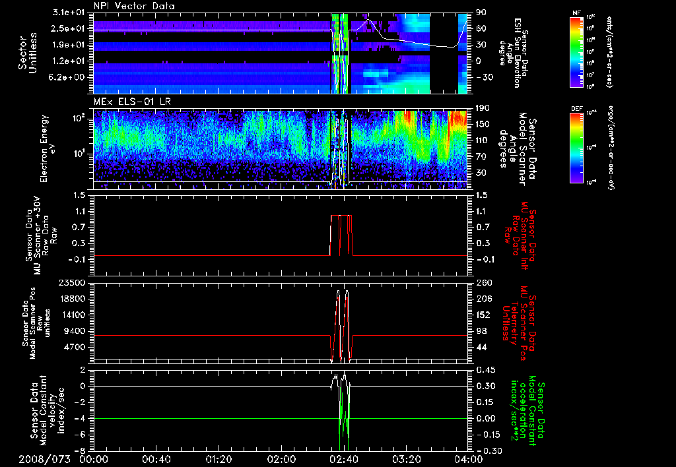Screen dimensions: 676x467
Task: Click the 1.9e+01 sector tick label
Action: [70, 45]
